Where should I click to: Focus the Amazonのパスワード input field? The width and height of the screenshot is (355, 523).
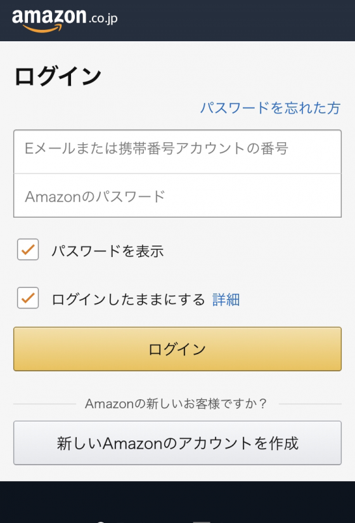(177, 195)
